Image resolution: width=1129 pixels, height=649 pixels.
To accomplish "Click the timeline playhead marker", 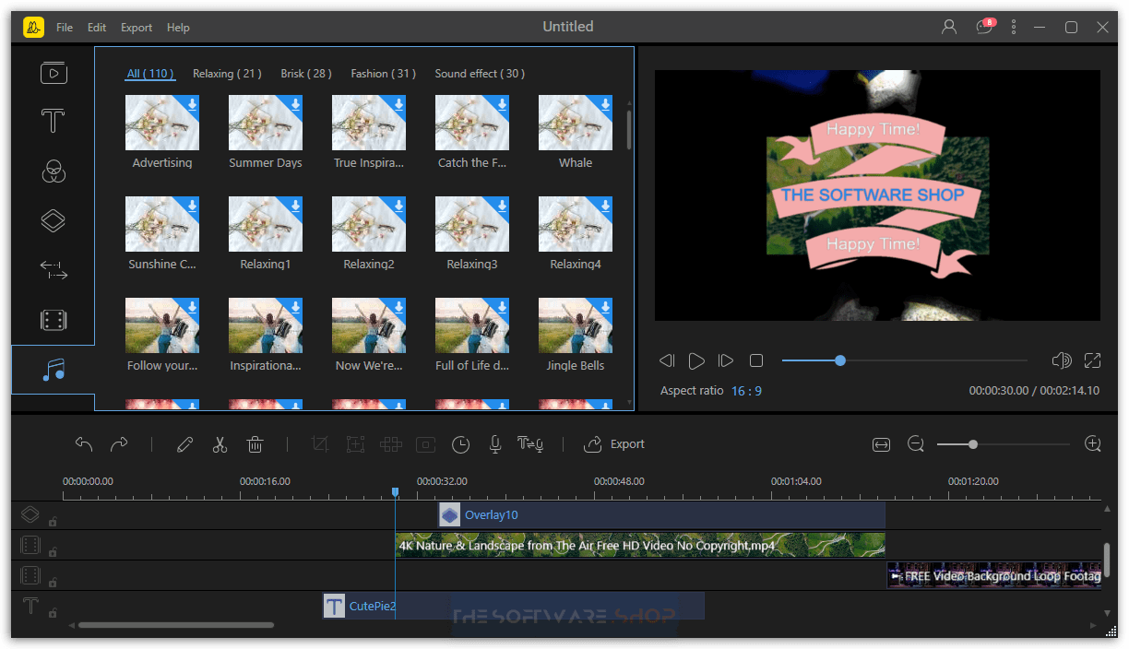I will [x=395, y=492].
